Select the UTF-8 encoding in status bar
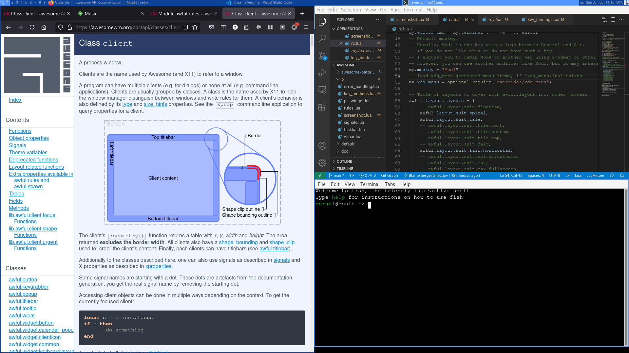The image size is (629, 353). (x=555, y=176)
